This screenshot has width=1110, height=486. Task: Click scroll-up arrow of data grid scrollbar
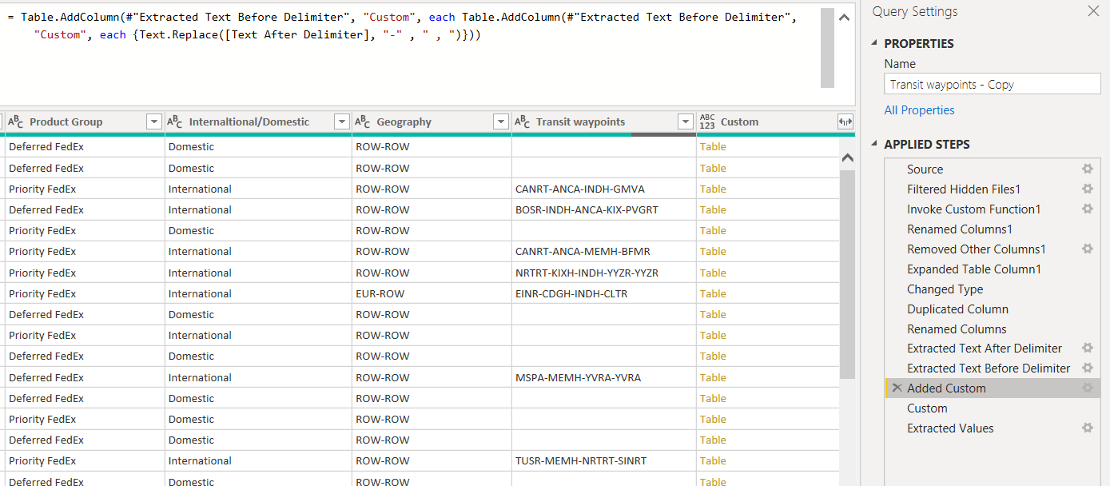click(x=847, y=158)
